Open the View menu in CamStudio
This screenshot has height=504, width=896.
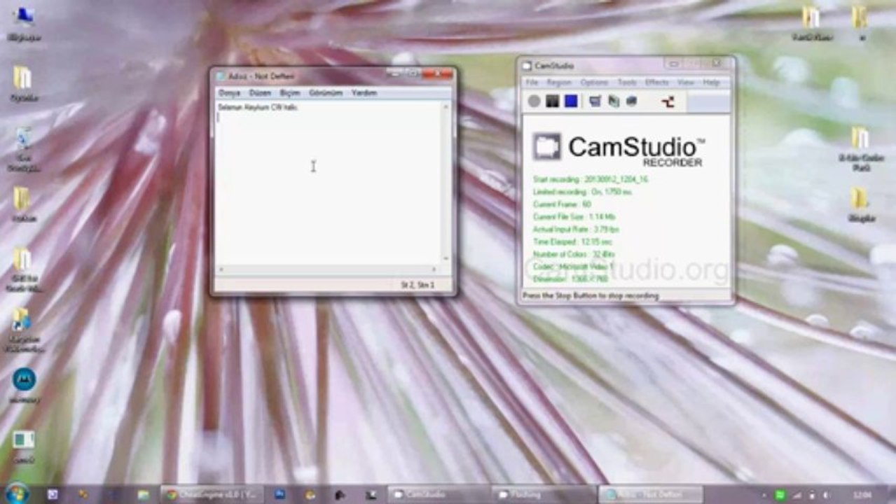pos(685,83)
